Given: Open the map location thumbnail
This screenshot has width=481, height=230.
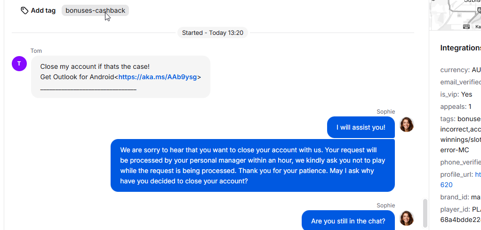Looking at the screenshot, I should tap(456, 15).
